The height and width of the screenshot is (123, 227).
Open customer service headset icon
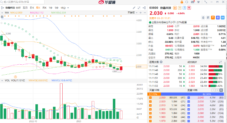tap(187, 2)
